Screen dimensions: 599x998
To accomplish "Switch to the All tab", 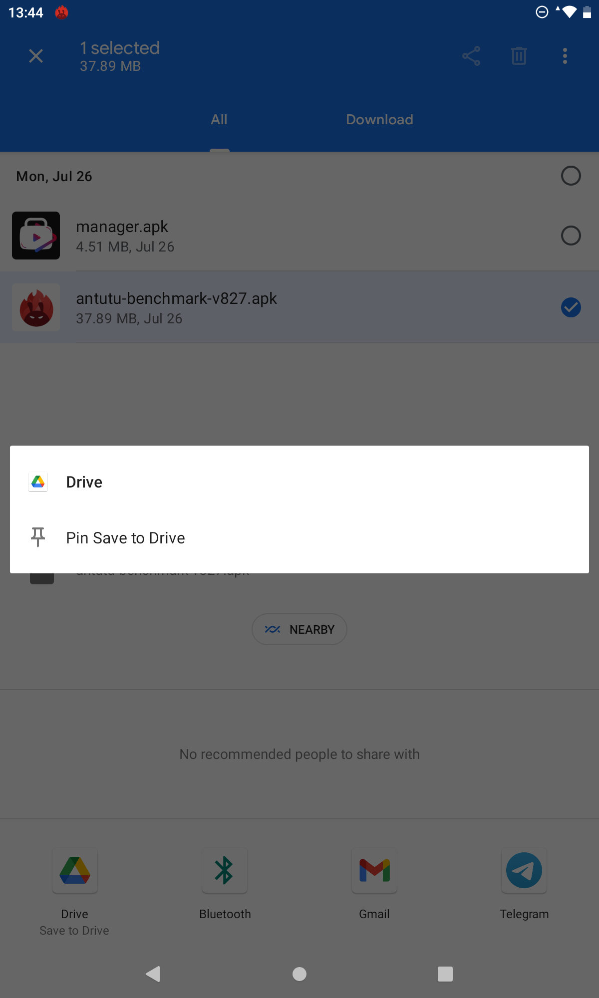I will coord(219,120).
